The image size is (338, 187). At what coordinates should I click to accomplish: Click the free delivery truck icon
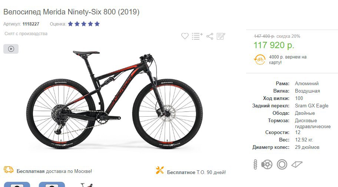pos(9,170)
